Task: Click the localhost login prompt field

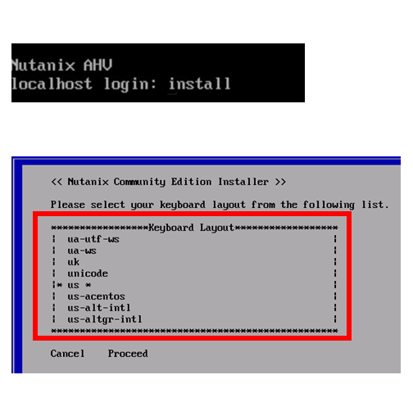Action: (x=84, y=84)
